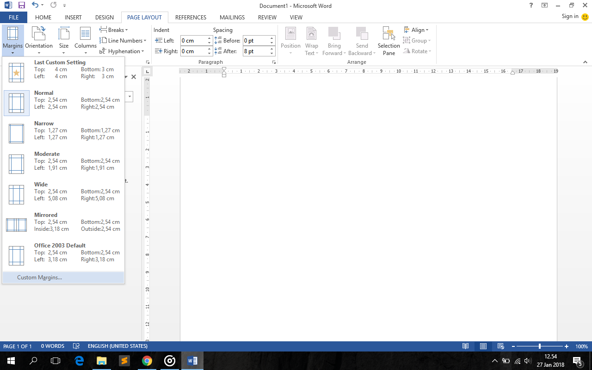Switch to the HOME tab
The height and width of the screenshot is (370, 592).
click(43, 18)
